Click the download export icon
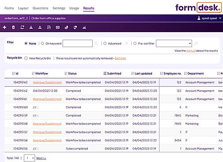Screen dimensions: 223x162 [x=31, y=27]
